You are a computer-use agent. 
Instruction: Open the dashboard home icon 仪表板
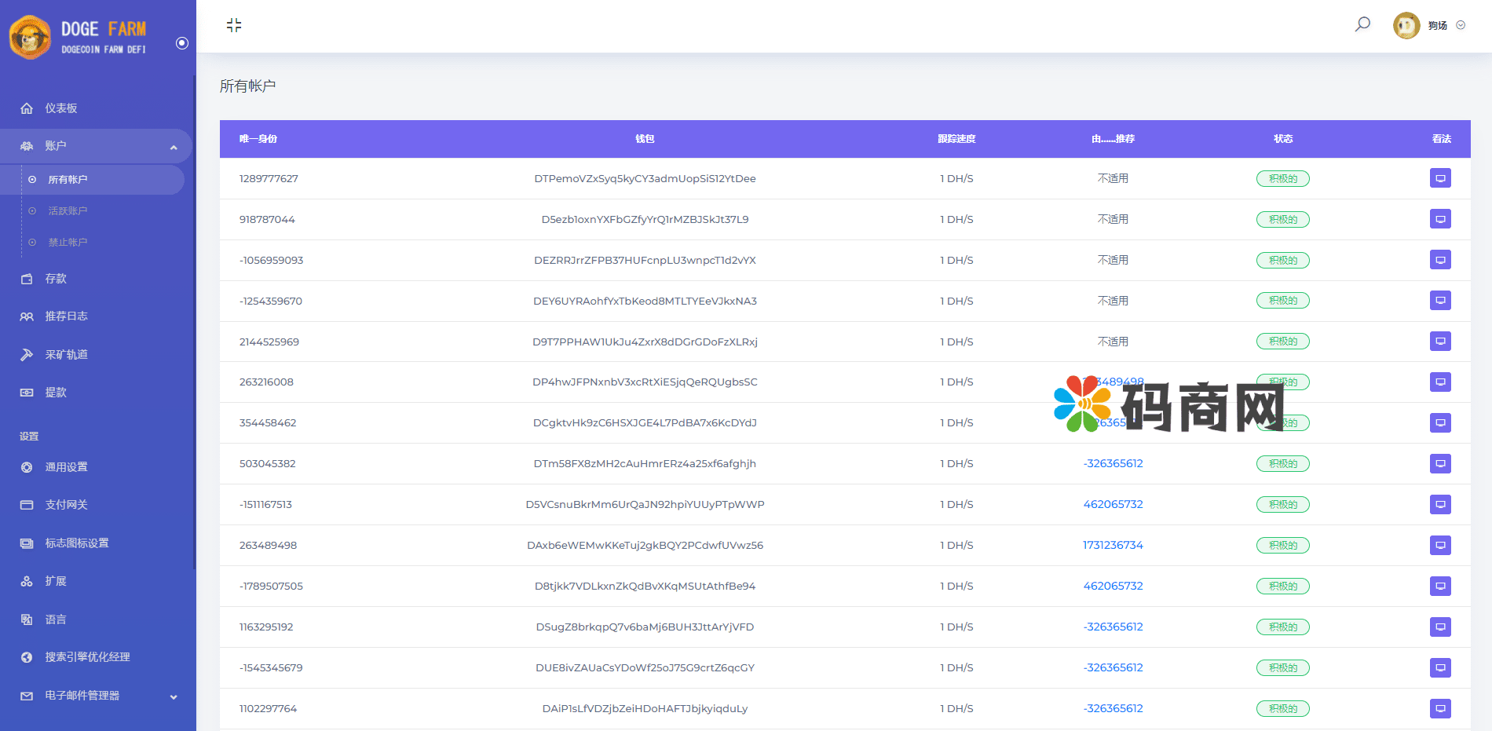coord(60,108)
